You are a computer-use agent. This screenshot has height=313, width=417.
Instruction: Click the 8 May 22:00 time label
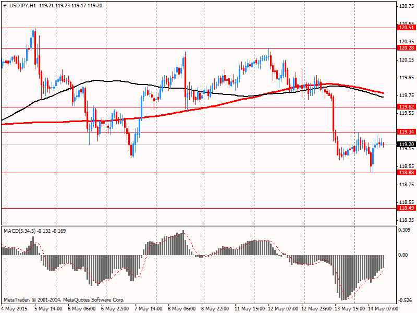point(215,309)
